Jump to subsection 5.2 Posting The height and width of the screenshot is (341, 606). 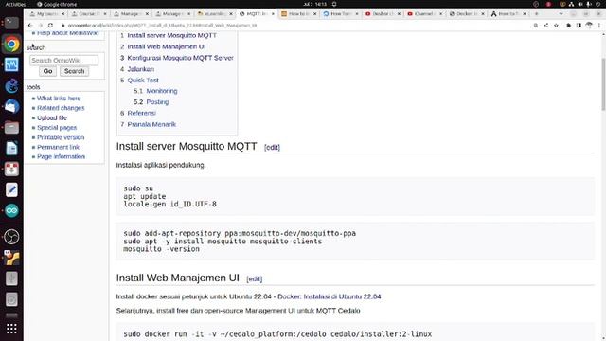(157, 102)
